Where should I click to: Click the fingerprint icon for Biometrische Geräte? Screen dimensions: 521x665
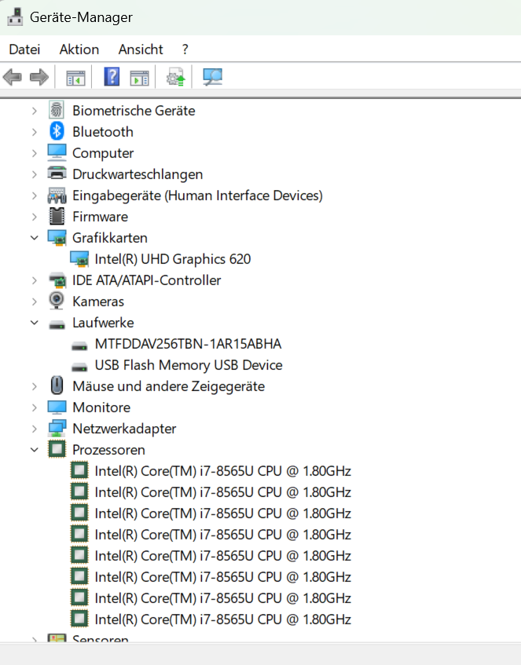pyautogui.click(x=57, y=110)
